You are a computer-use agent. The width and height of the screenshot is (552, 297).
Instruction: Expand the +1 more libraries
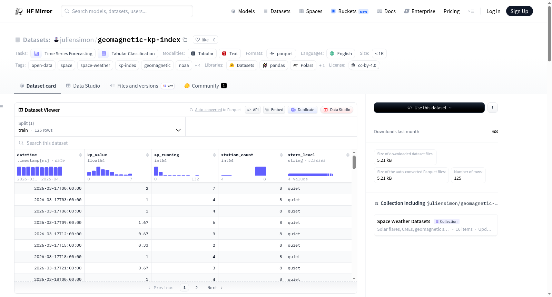(322, 65)
